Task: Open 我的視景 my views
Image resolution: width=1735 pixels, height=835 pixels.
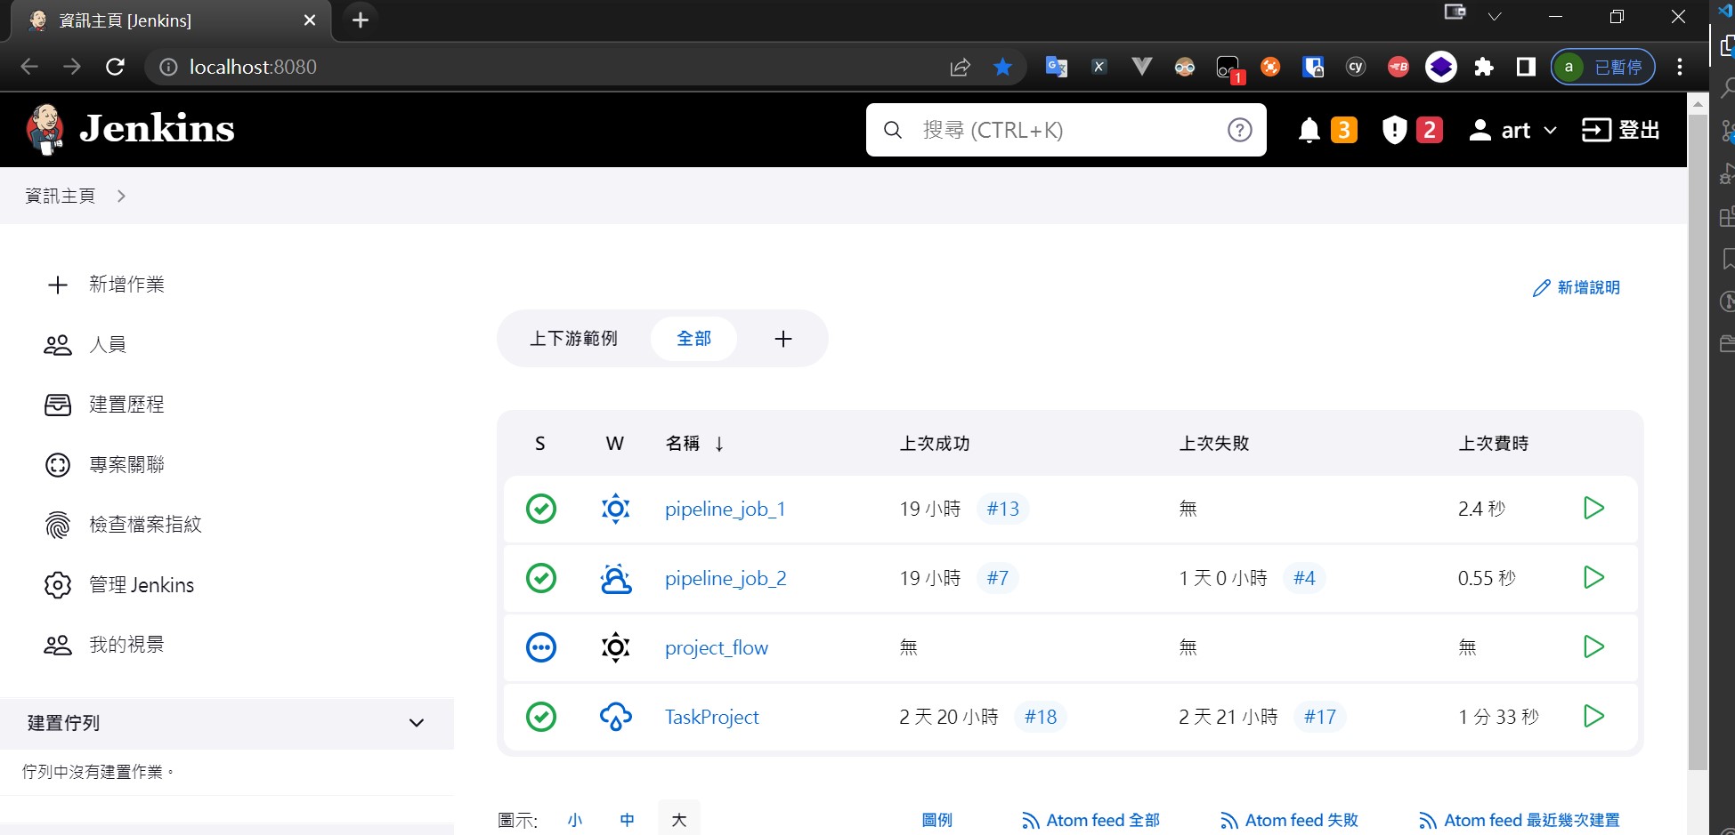Action: click(x=105, y=645)
